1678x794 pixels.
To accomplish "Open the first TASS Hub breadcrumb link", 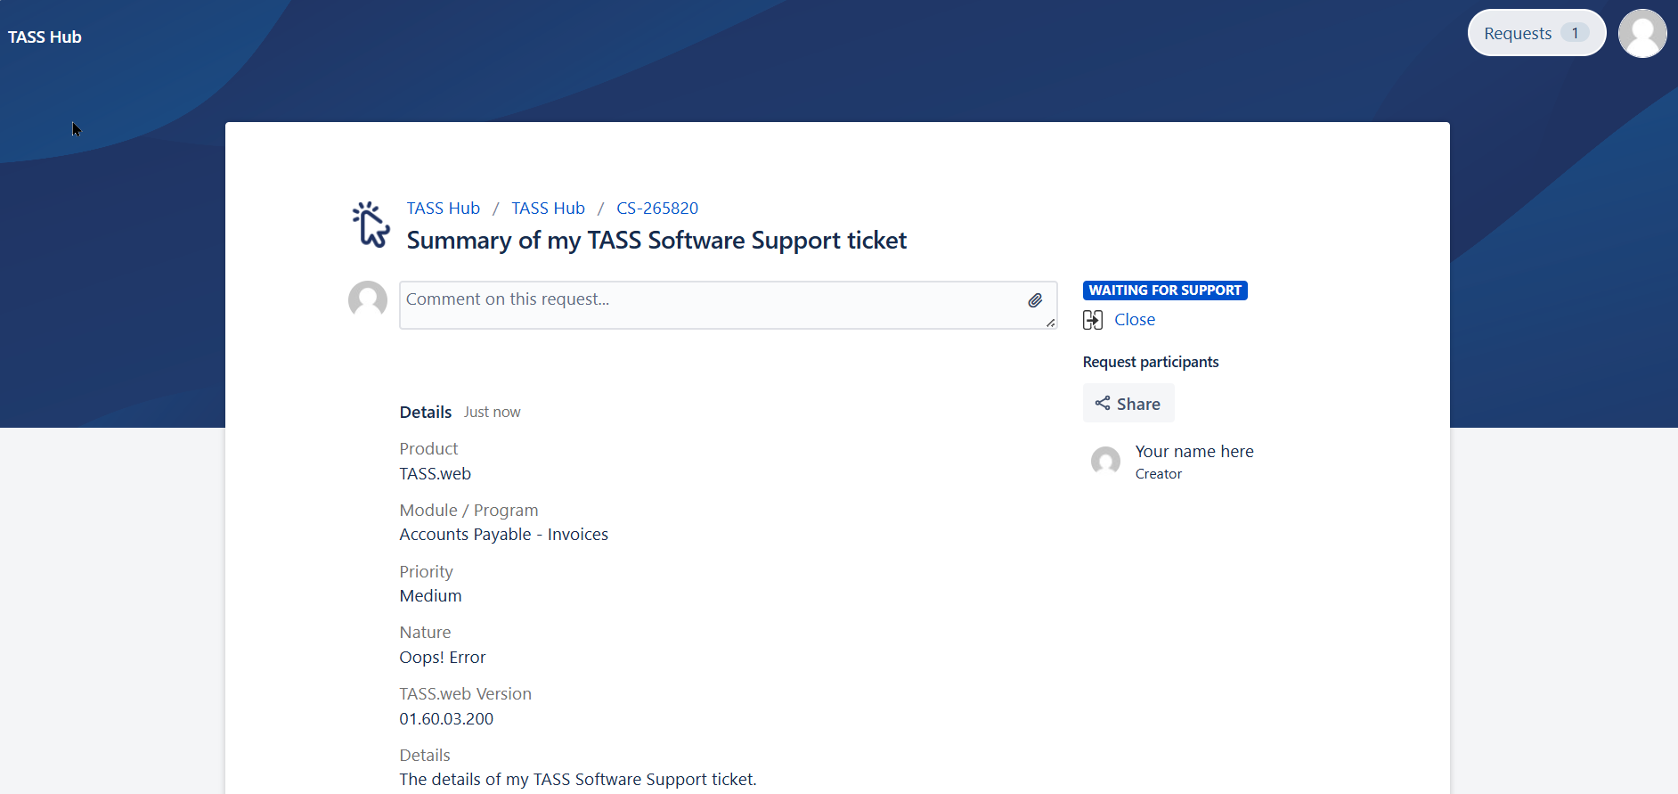I will (x=443, y=208).
